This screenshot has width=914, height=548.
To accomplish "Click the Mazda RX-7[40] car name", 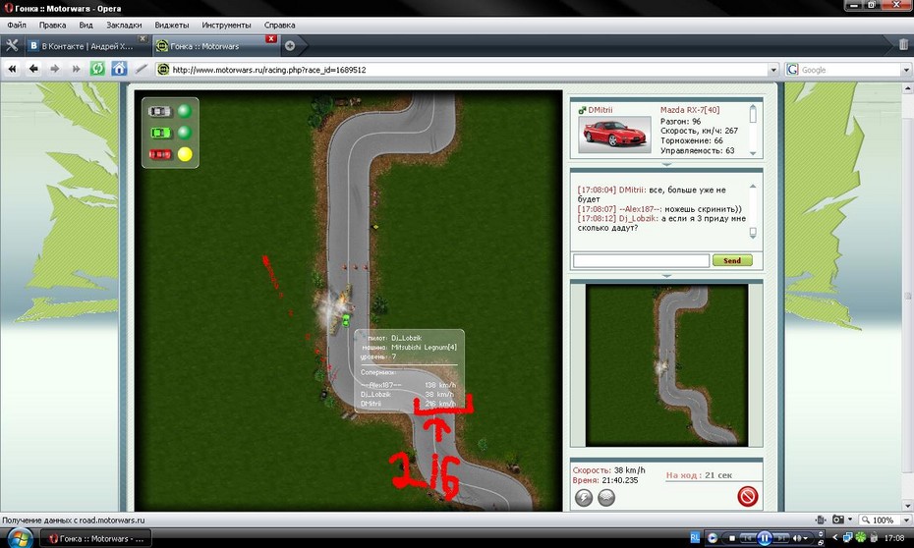I will pyautogui.click(x=690, y=110).
